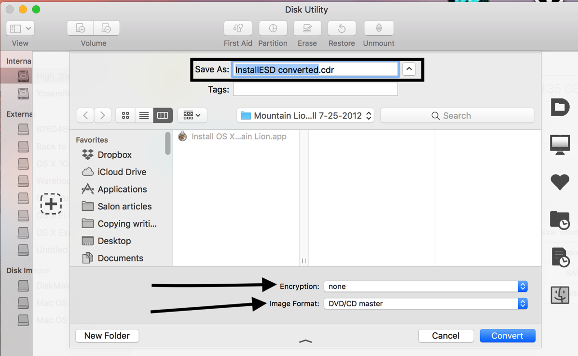Click the Convert button
Image resolution: width=578 pixels, height=356 pixels.
tap(508, 336)
